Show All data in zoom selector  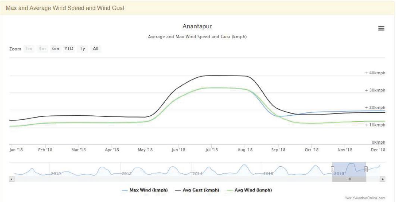[x=96, y=49]
